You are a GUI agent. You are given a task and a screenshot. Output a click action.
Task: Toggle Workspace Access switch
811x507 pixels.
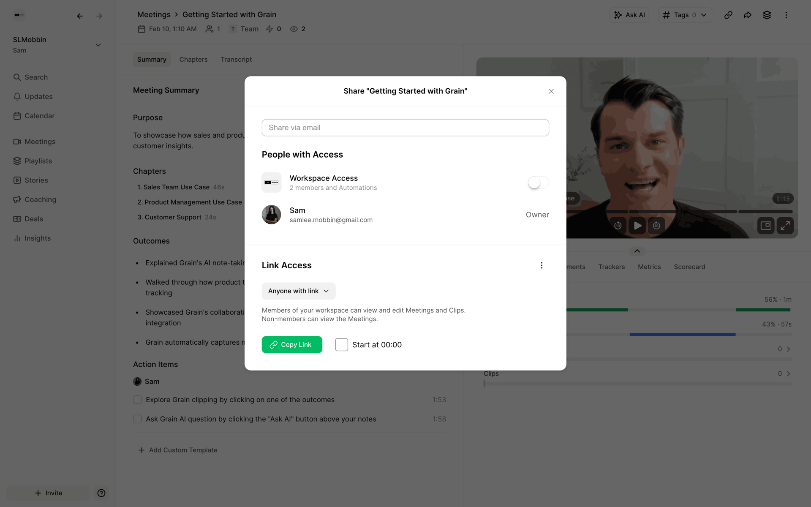538,183
